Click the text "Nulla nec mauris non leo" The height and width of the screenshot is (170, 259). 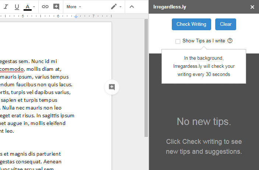click(32, 108)
